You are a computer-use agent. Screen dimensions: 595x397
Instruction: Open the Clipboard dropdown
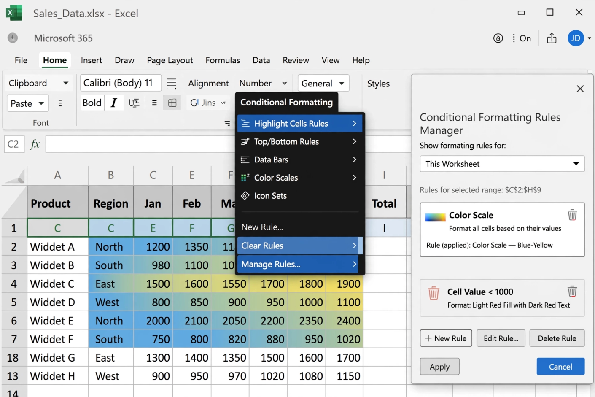66,83
